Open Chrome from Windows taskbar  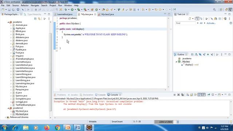pos(58,128)
